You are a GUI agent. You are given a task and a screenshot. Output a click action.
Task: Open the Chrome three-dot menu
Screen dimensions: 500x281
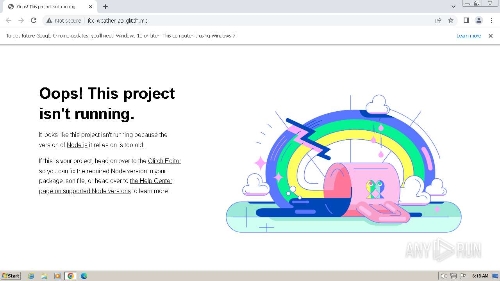(x=491, y=20)
